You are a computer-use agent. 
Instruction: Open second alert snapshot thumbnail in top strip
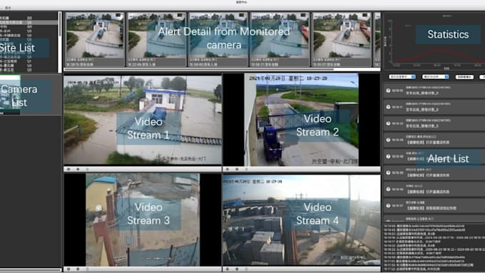point(156,40)
